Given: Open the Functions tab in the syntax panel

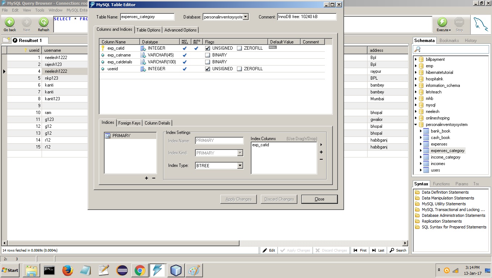Looking at the screenshot, I should tap(441, 184).
